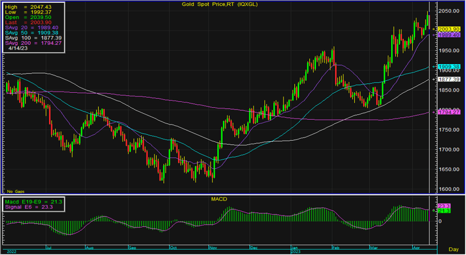
Task: Select the Signal E6 = 23.3 legend line
Action: tap(29, 207)
